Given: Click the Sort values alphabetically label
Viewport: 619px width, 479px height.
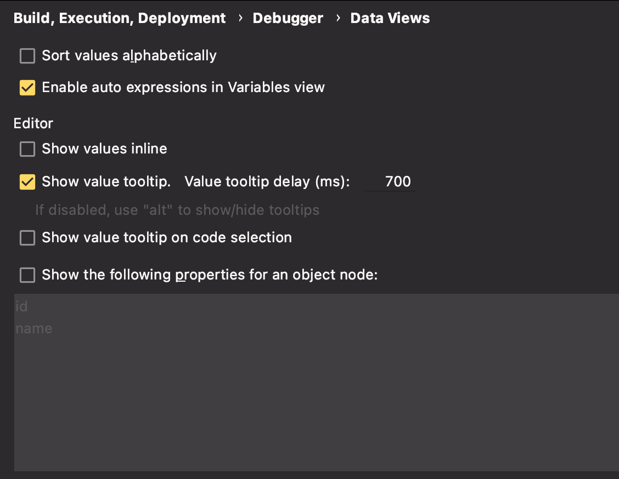Looking at the screenshot, I should pyautogui.click(x=129, y=55).
